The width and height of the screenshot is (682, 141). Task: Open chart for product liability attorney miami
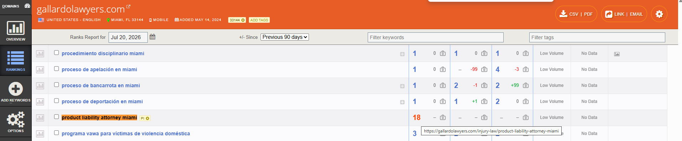pyautogui.click(x=40, y=118)
